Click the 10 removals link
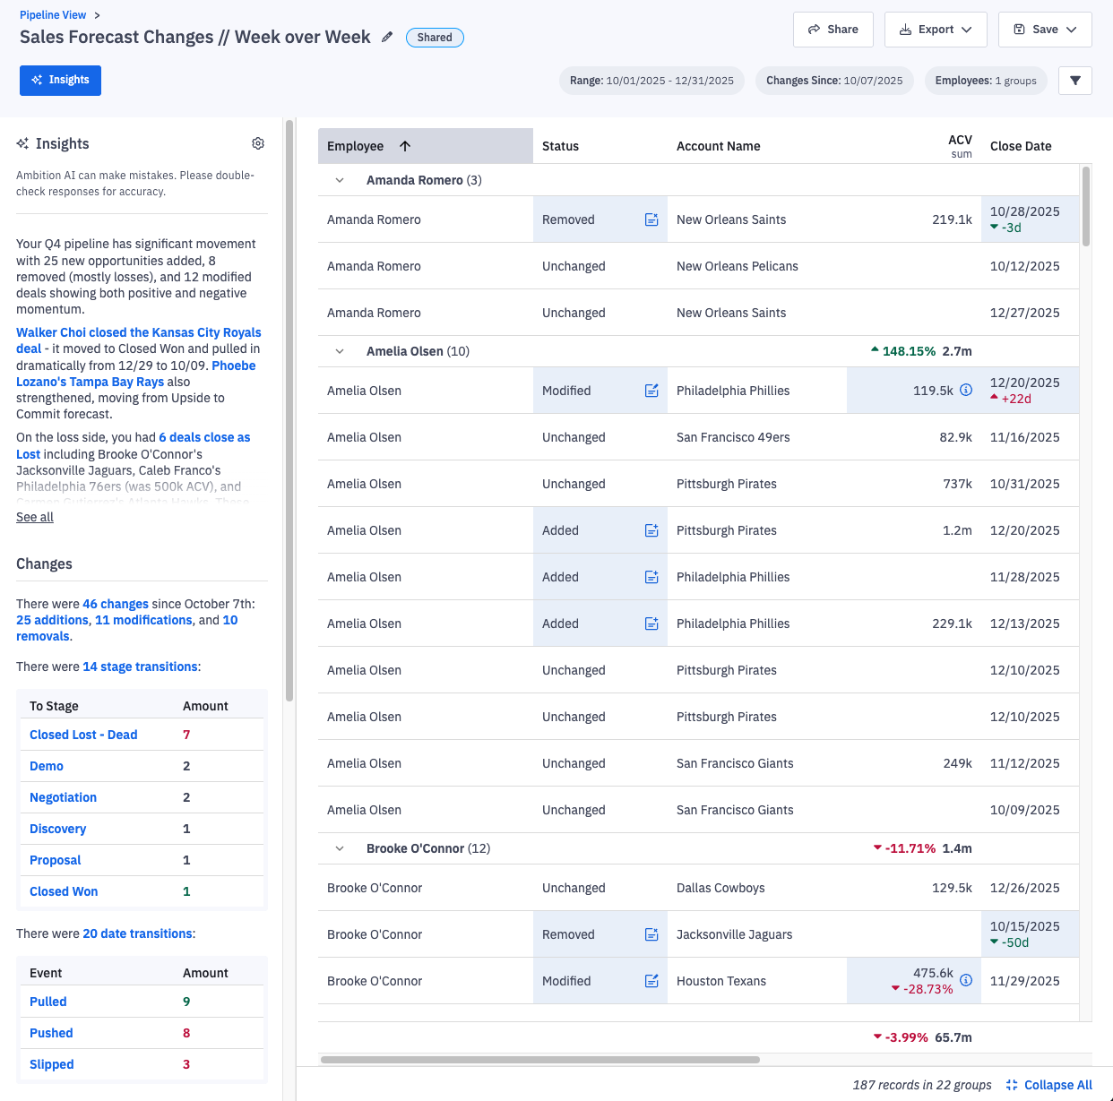 [x=127, y=628]
